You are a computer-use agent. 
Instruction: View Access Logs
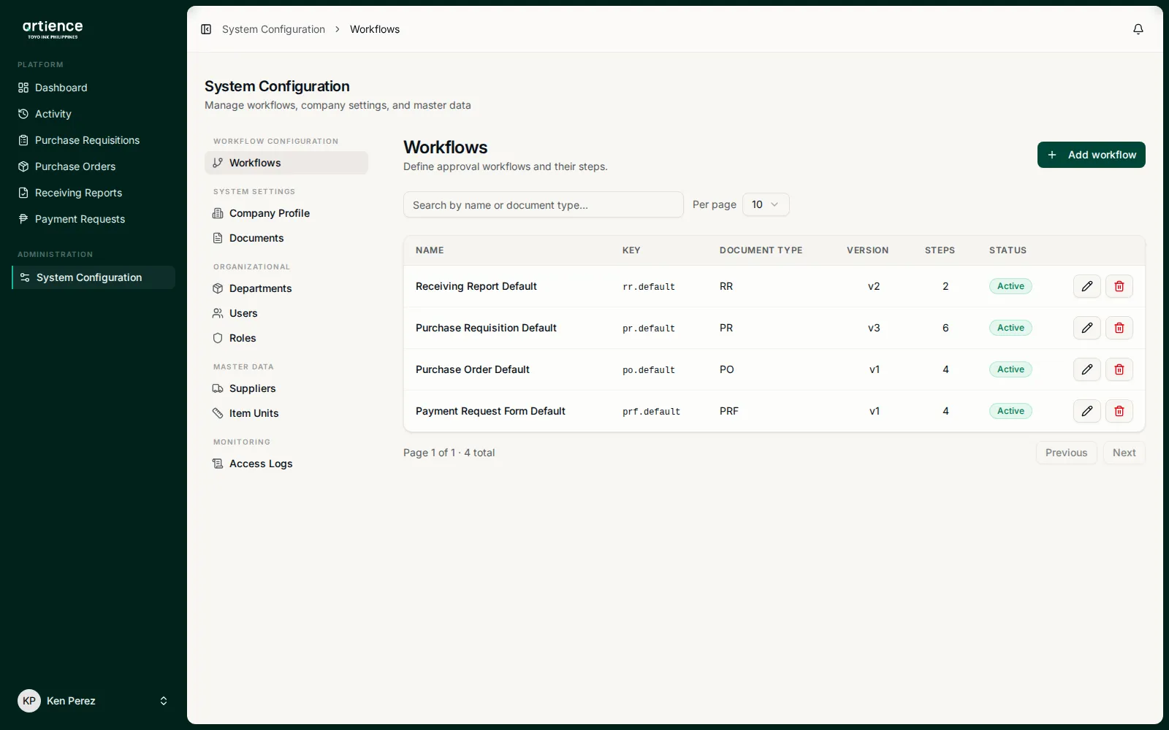coord(286,464)
